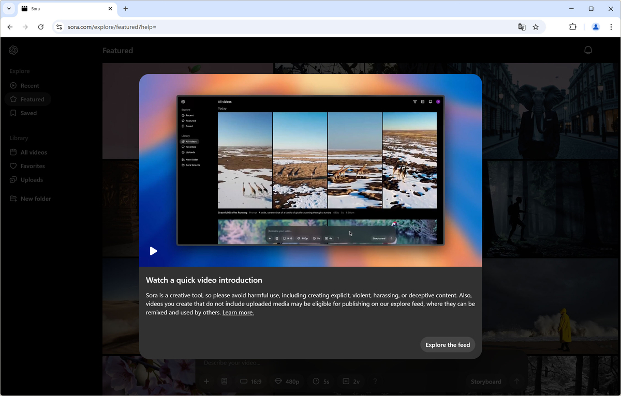Image resolution: width=621 pixels, height=396 pixels.
Task: Click the browser forward arrow
Action: pyautogui.click(x=25, y=27)
